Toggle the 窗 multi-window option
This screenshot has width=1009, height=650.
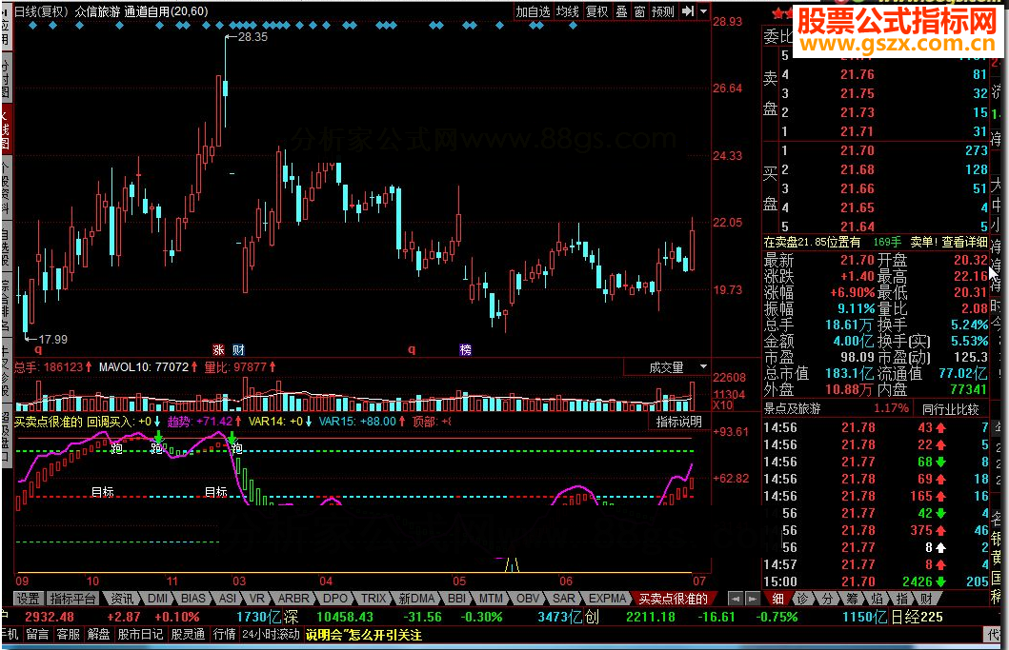click(x=639, y=11)
